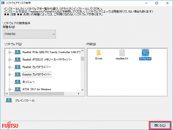Open the Driver folder icon

click(x=98, y=53)
